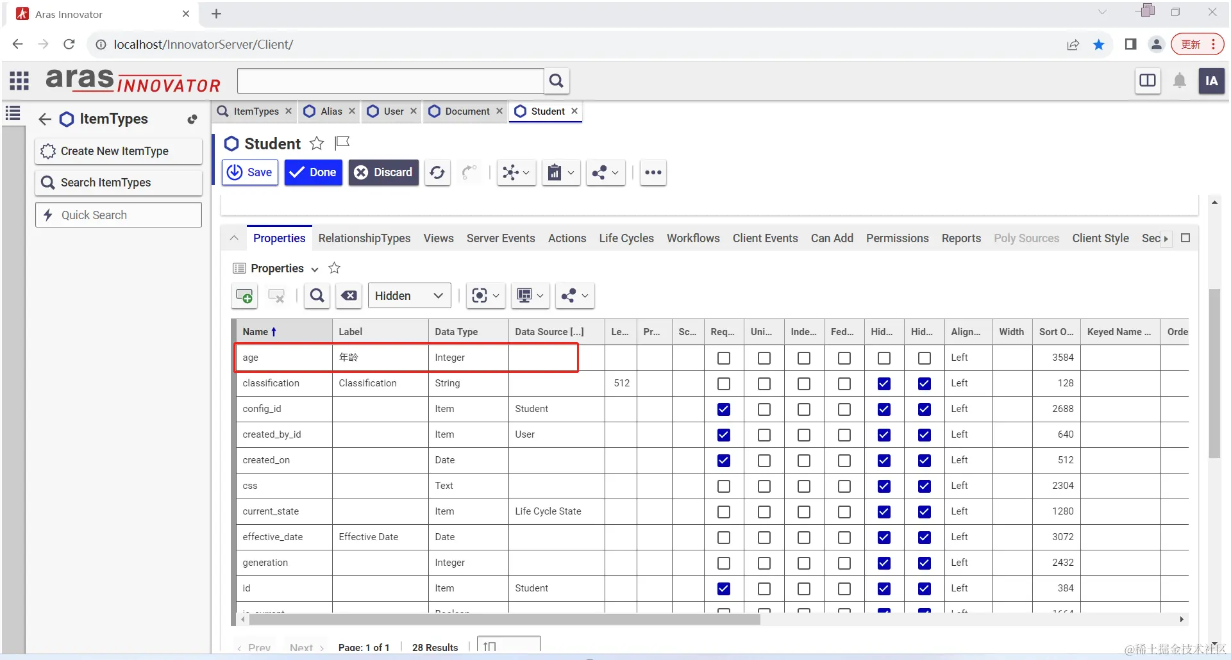
Task: Toggle the split-screen layout icon
Action: (x=1148, y=81)
